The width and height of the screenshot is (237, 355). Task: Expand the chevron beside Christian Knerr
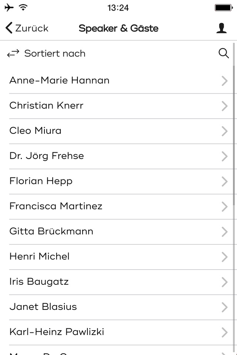224,106
